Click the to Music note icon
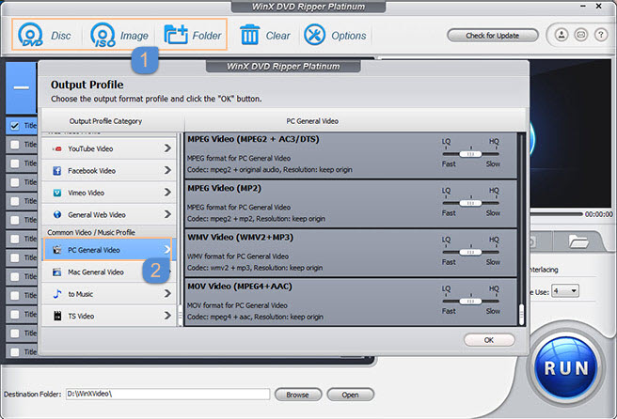 pos(57,294)
